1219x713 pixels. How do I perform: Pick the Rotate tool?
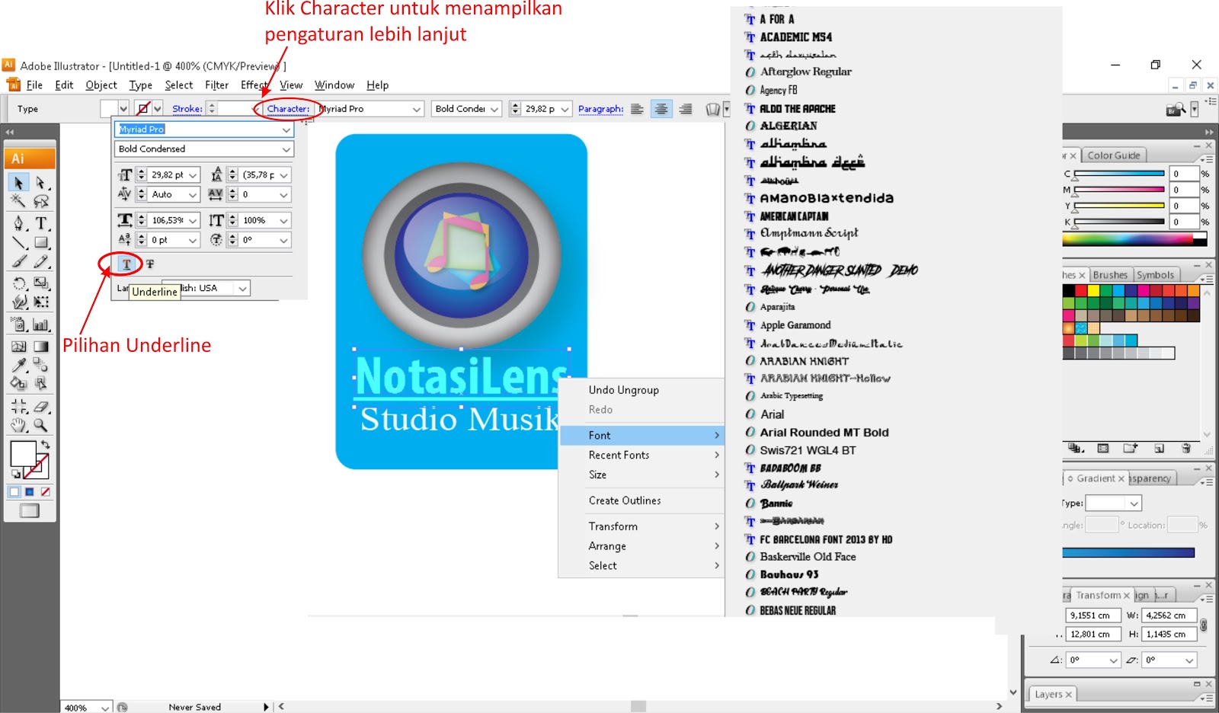18,283
